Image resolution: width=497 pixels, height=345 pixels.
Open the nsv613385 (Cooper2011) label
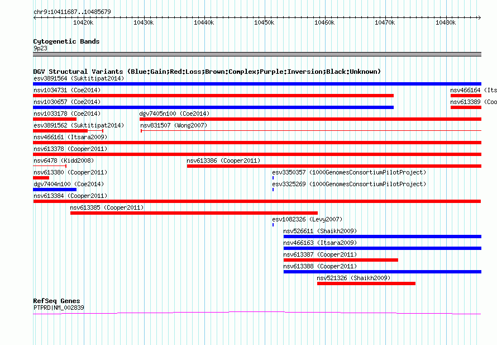click(x=107, y=207)
